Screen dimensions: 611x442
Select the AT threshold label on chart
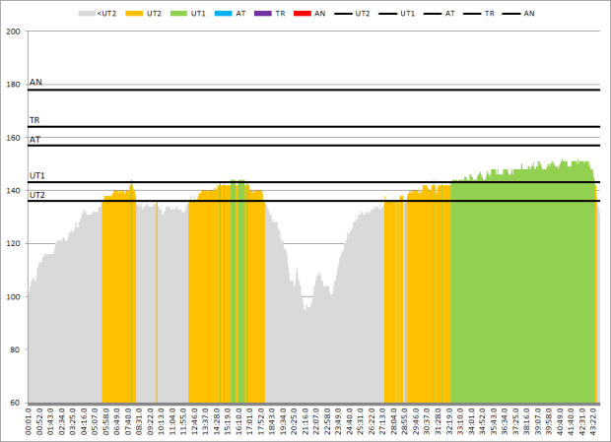[34, 140]
